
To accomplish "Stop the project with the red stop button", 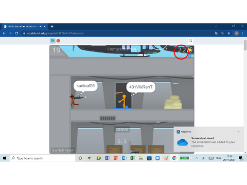I will click(58, 41).
